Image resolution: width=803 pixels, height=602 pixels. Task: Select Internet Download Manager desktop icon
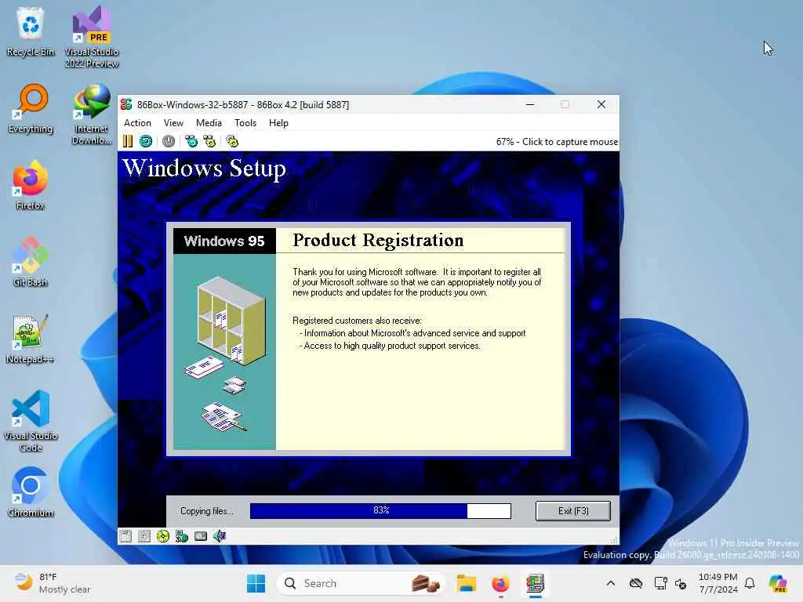click(92, 114)
